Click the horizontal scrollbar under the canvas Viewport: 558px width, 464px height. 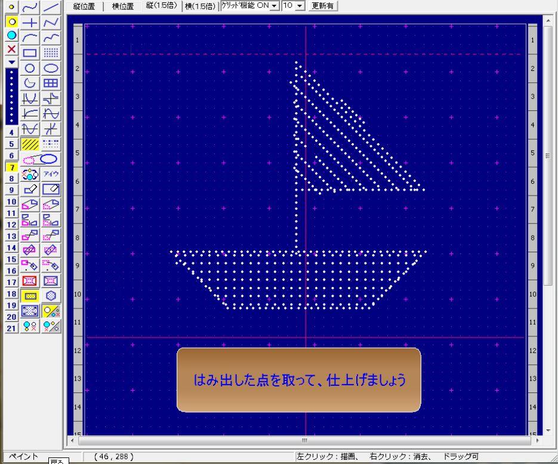pyautogui.click(x=304, y=441)
